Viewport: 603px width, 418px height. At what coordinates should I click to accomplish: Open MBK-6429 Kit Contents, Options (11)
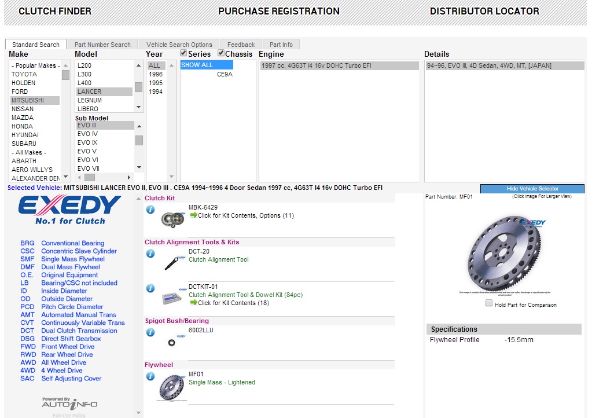246,215
